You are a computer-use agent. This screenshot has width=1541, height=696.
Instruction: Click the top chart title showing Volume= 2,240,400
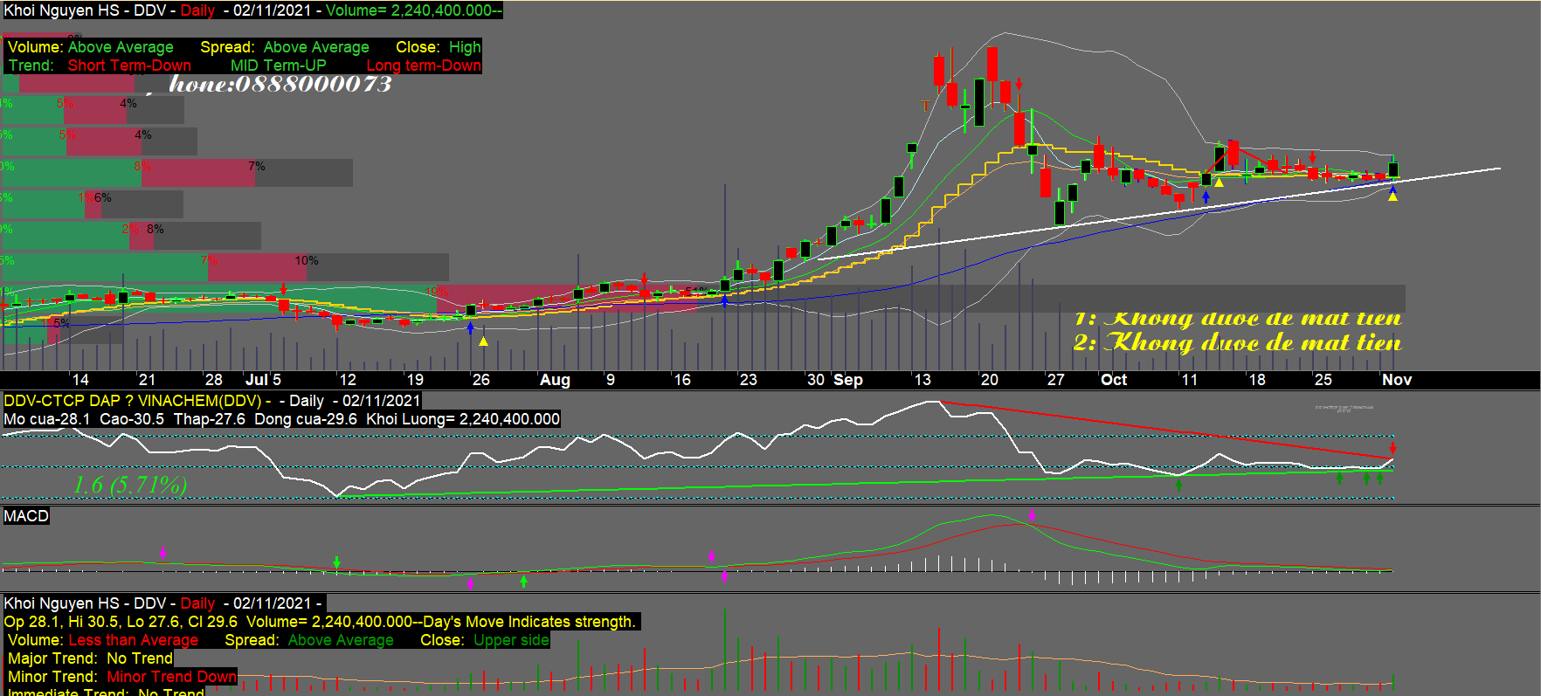(x=252, y=10)
